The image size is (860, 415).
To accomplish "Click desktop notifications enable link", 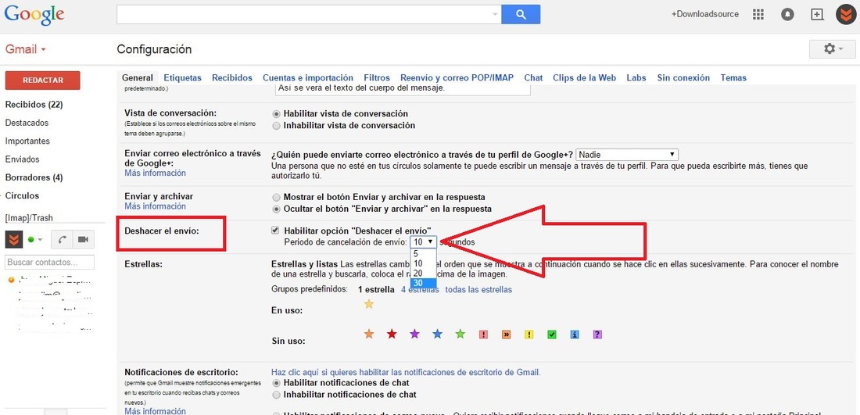I will coord(407,372).
